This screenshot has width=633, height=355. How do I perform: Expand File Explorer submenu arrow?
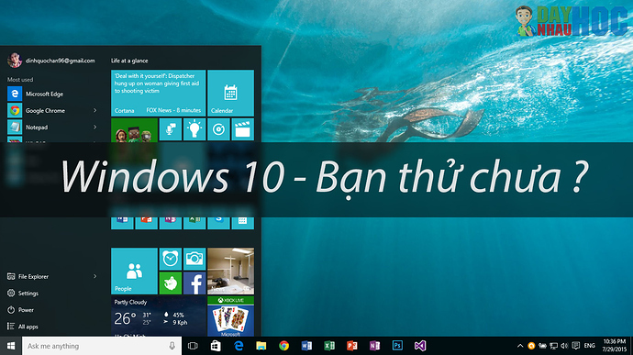(x=94, y=276)
